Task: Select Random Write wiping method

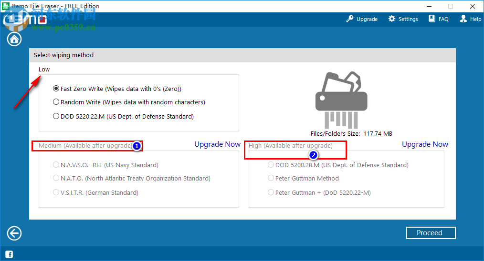Action: point(129,102)
